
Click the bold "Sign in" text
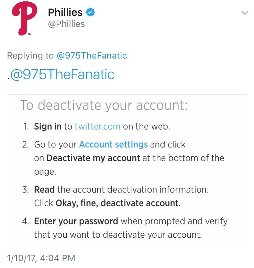click(48, 126)
